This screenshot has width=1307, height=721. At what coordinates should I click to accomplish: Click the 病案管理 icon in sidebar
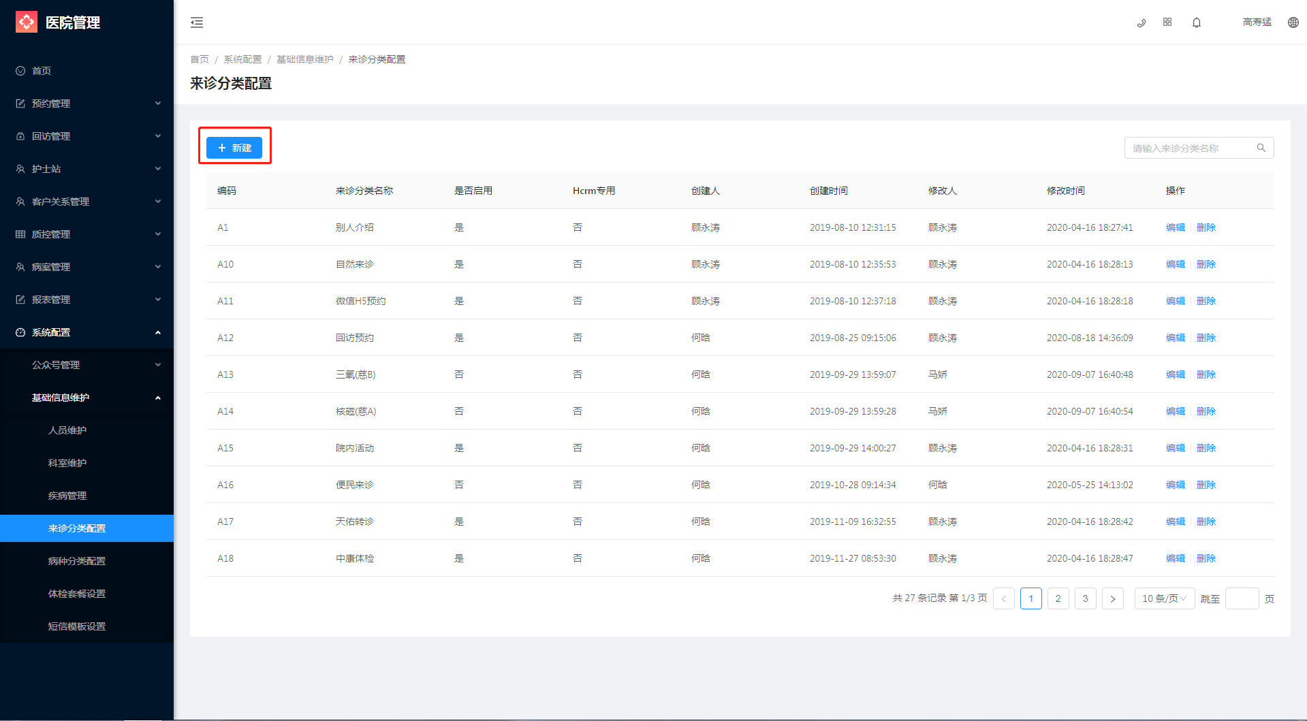click(20, 267)
